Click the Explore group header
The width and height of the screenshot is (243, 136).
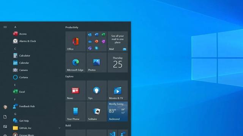pos(69,76)
